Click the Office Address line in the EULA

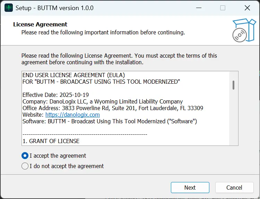113,108
